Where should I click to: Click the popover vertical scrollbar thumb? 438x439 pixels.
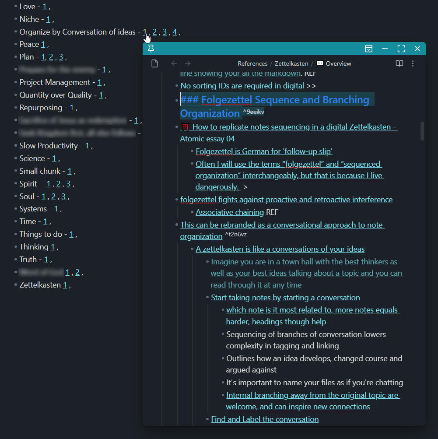tap(422, 131)
